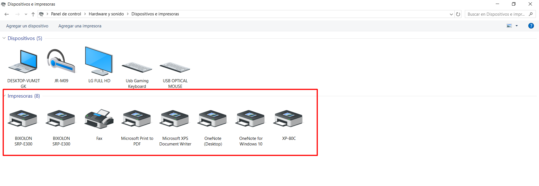Click the XP-80C printer icon
This screenshot has width=539, height=186.
(x=289, y=119)
